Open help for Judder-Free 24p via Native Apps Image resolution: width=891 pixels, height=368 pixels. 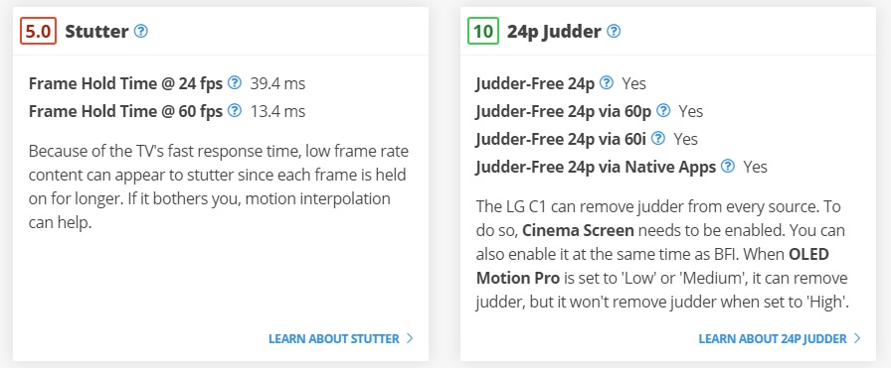click(x=727, y=166)
